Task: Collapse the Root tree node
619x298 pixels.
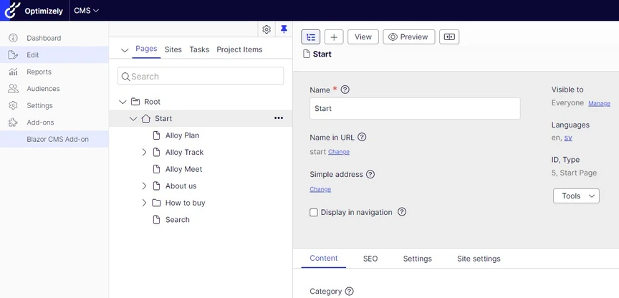Action: [123, 102]
